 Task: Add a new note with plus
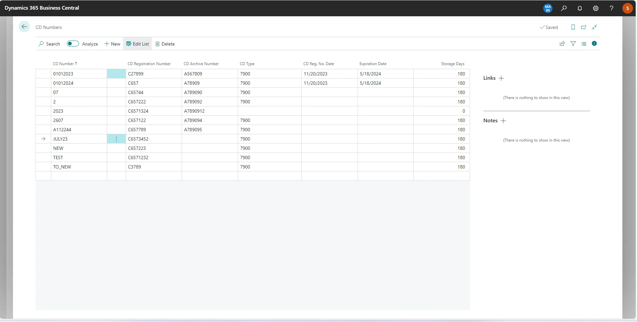point(503,121)
